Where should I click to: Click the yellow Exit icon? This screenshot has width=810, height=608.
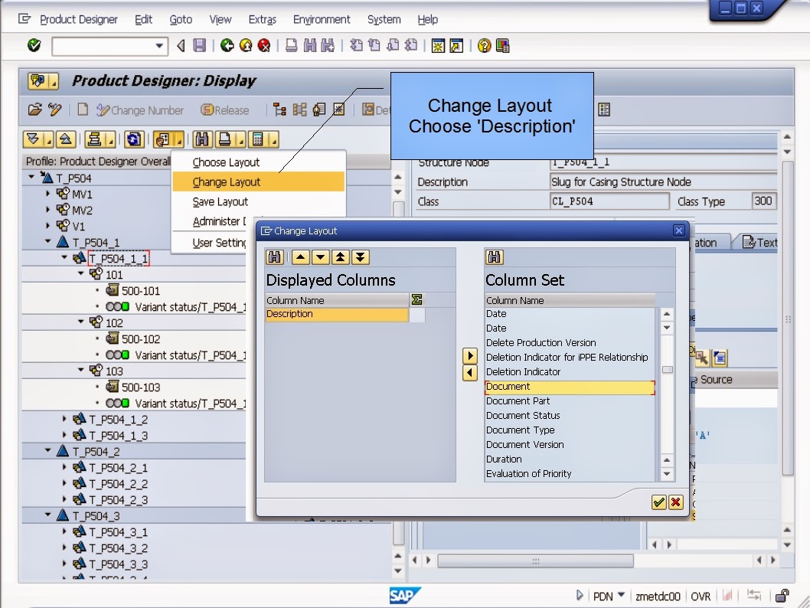246,45
